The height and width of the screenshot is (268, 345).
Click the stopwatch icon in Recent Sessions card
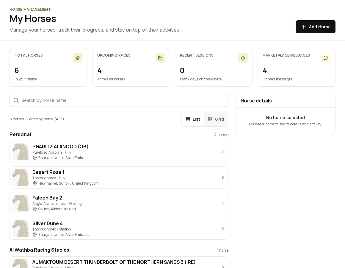(243, 58)
